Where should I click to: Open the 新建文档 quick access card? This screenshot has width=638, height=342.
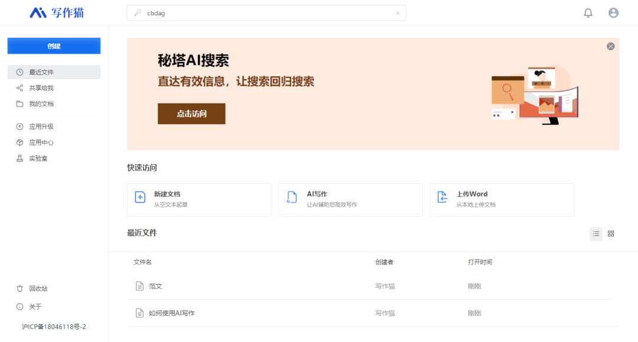pos(199,200)
